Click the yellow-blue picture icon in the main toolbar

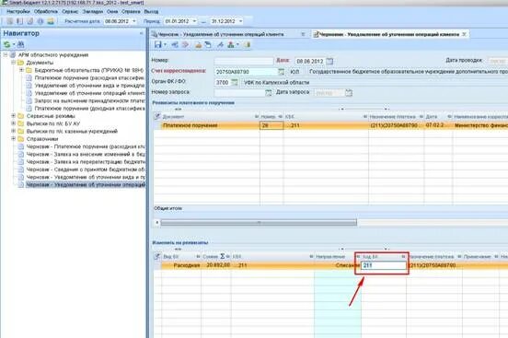[x=51, y=21]
